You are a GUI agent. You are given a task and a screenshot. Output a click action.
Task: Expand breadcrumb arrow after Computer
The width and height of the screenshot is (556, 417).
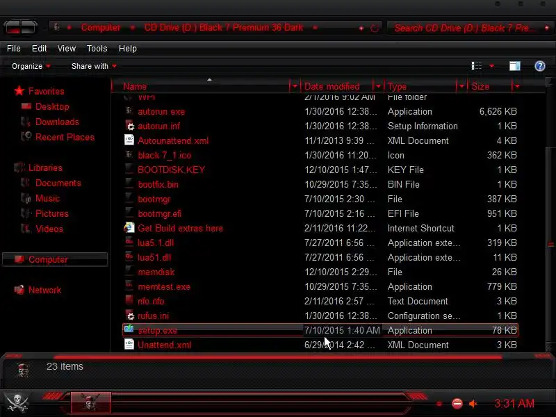pyautogui.click(x=132, y=28)
